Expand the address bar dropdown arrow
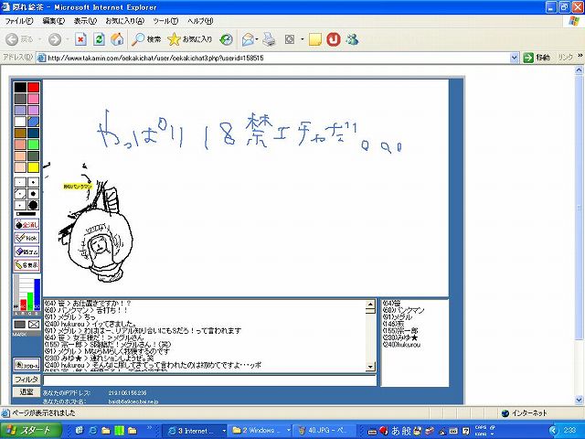The image size is (585, 439). pyautogui.click(x=514, y=58)
